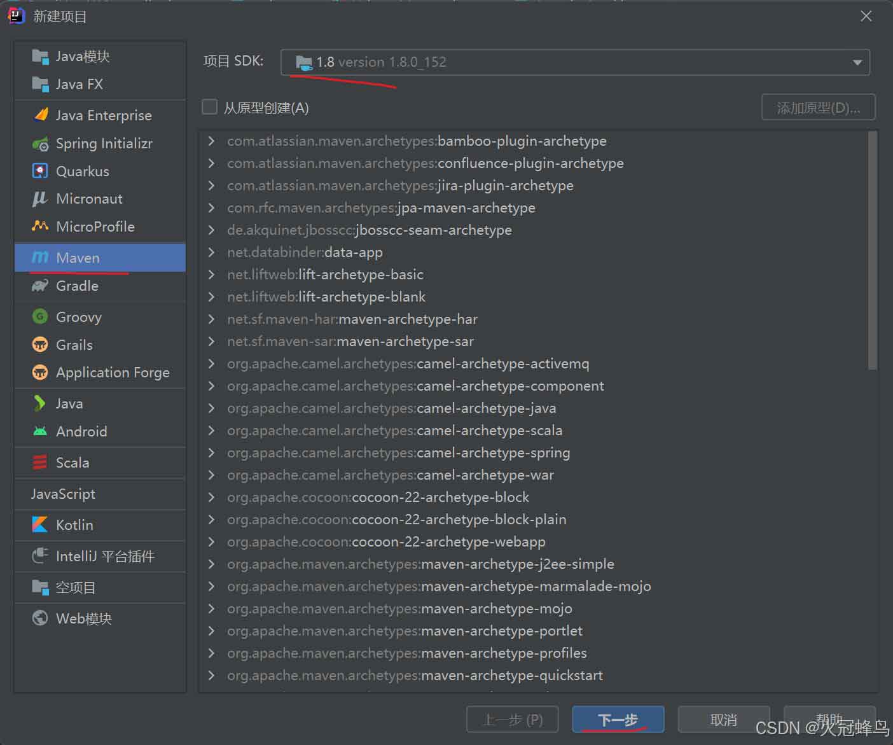Select the cocoon-22-archetype-webapp row

[x=533, y=541]
